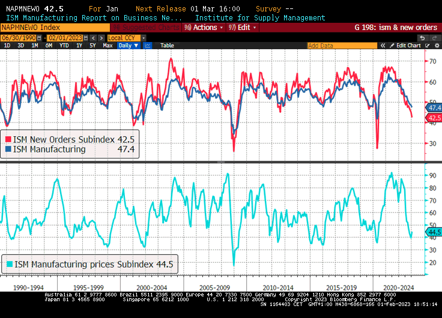Open the 97) Edit dropdown menu

tap(243, 28)
